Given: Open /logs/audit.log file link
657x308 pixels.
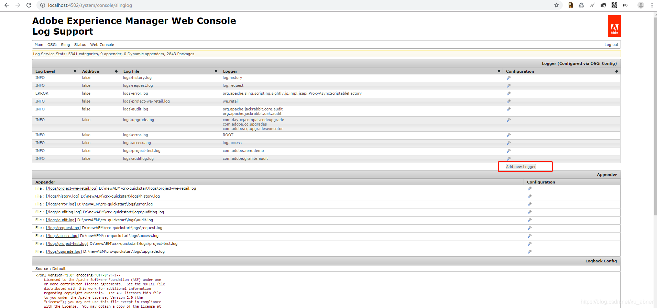Looking at the screenshot, I should pos(61,220).
